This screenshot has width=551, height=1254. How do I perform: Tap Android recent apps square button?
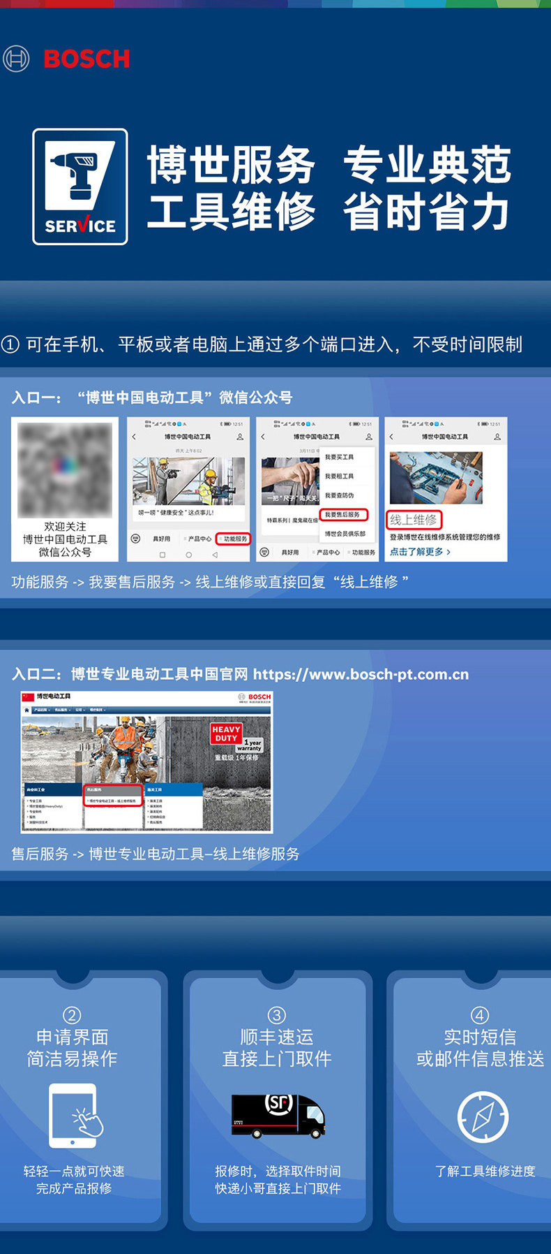tap(163, 555)
